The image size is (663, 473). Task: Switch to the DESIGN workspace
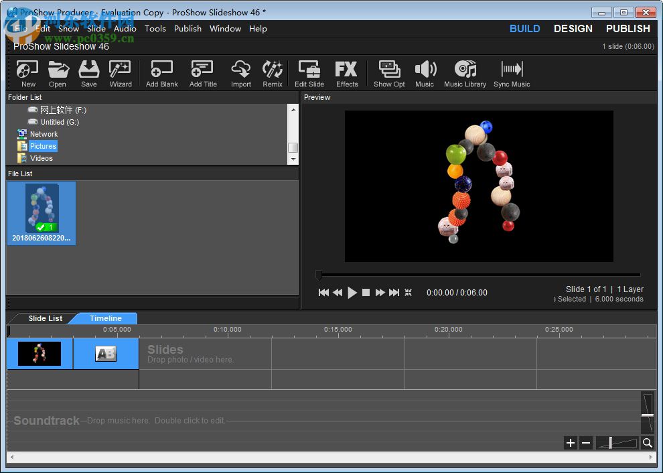[x=573, y=28]
